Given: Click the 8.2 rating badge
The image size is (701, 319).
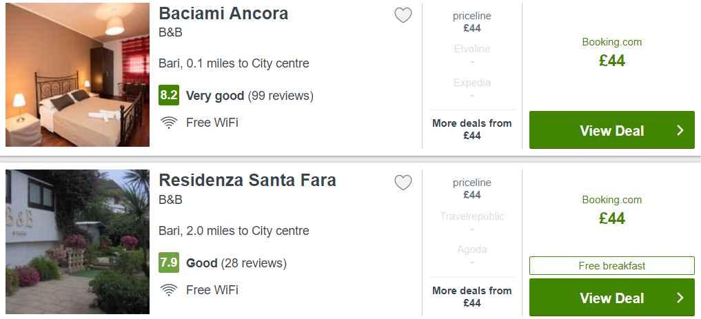Looking at the screenshot, I should [169, 95].
